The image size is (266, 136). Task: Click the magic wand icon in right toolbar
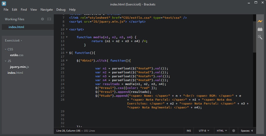[x=260, y=37]
